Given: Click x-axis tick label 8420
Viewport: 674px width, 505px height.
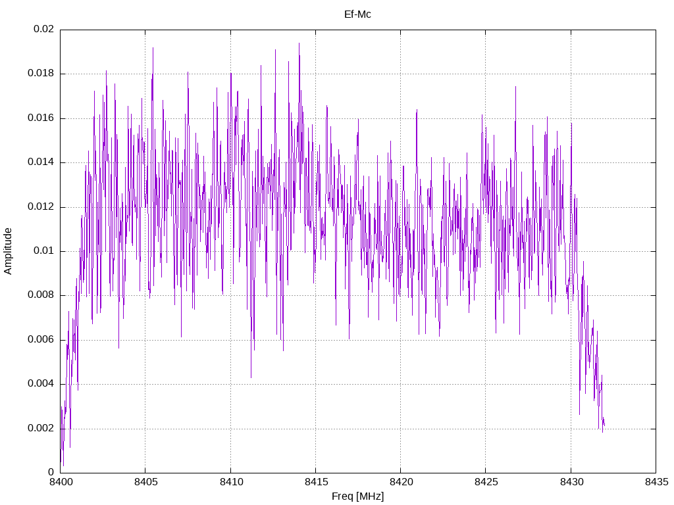Looking at the screenshot, I should [x=401, y=482].
